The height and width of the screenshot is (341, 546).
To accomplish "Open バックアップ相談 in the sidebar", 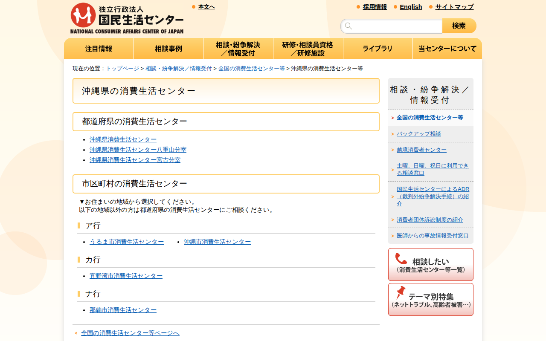I will (x=419, y=133).
